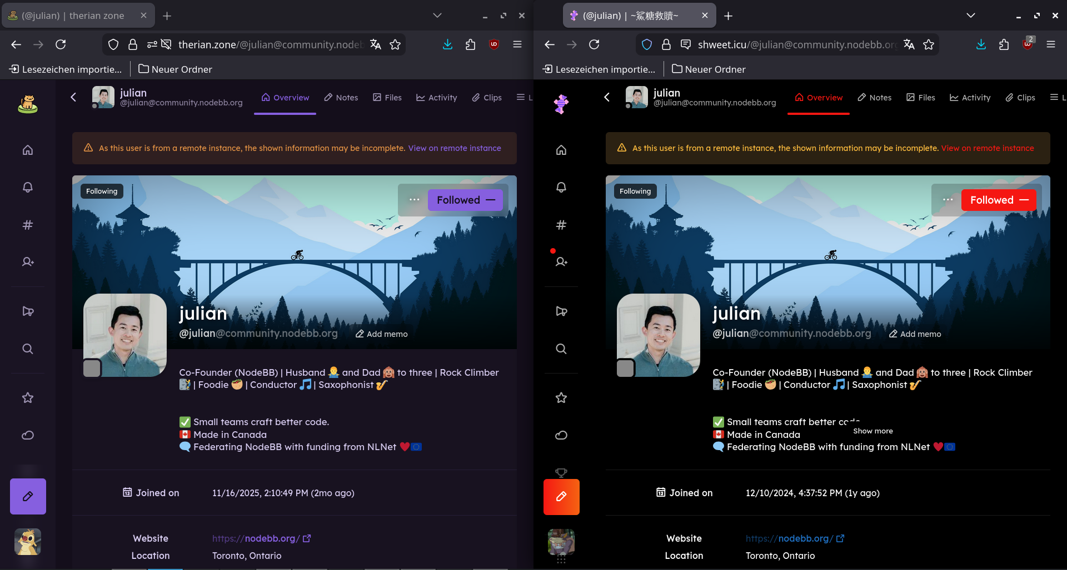Open the profile options ellipsis menu

pyautogui.click(x=946, y=200)
